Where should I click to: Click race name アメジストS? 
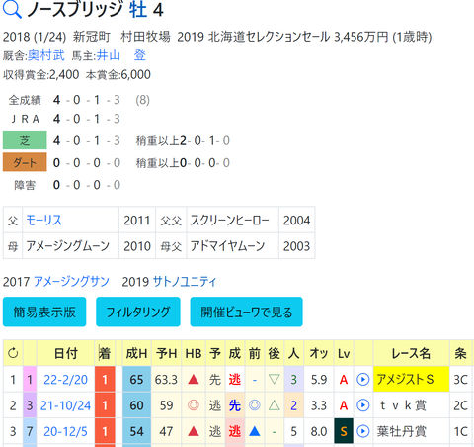[406, 380]
